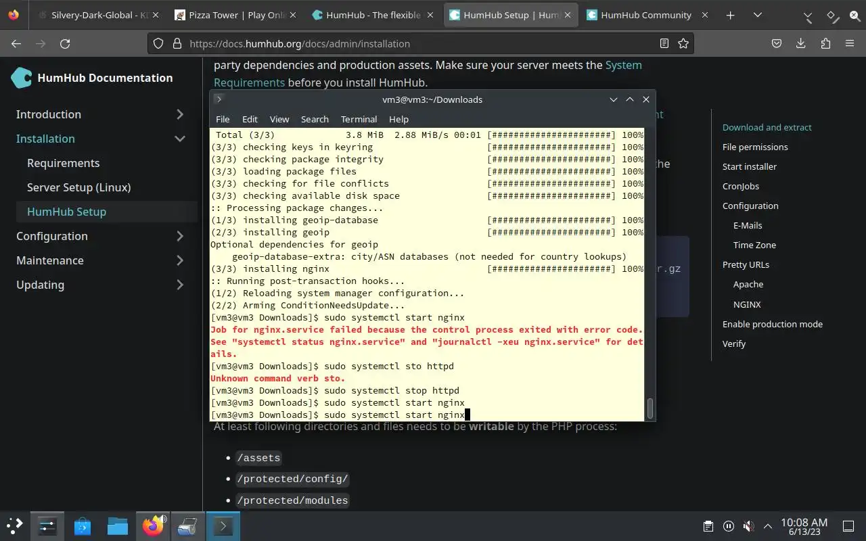Toggle reader view in the address bar
Viewport: 866px width, 541px height.
(664, 43)
